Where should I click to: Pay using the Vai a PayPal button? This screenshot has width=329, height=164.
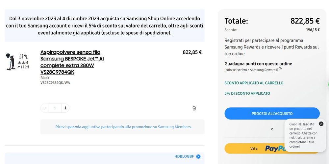(x=254, y=148)
